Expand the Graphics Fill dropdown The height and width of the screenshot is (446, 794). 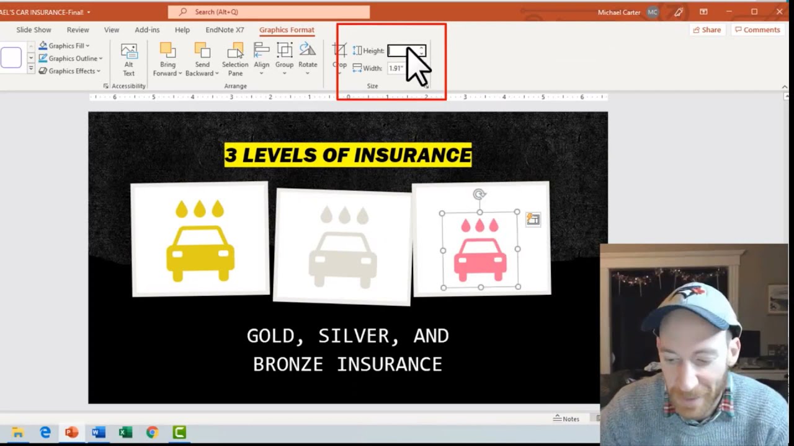[x=87, y=46]
